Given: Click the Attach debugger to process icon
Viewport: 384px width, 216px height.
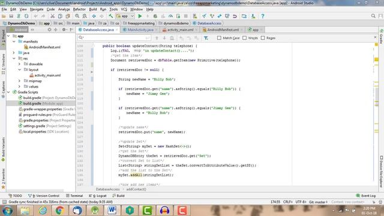Looking at the screenshot, I should (x=178, y=16).
